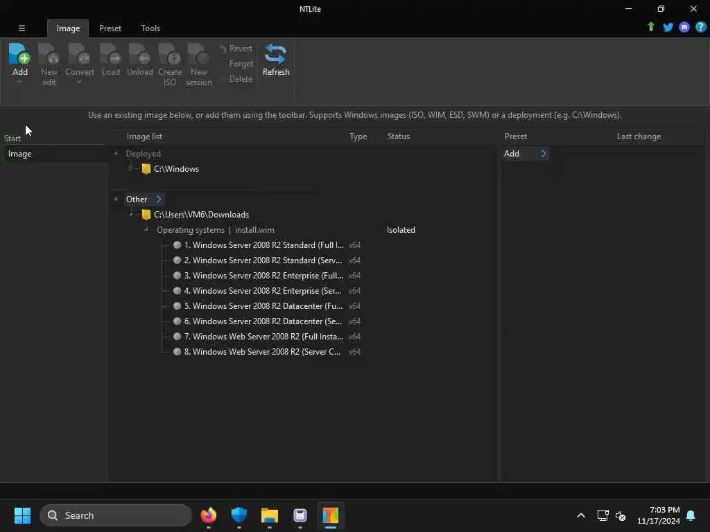The height and width of the screenshot is (532, 710).
Task: Open the taskbar clock and date
Action: pos(659,515)
